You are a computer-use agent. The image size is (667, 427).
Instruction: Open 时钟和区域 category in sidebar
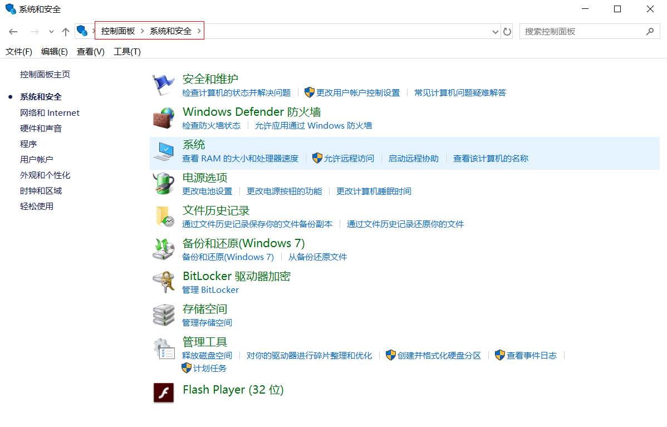click(41, 191)
